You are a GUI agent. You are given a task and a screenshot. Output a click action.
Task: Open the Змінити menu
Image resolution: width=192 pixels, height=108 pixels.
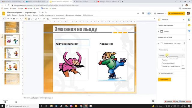(15, 15)
